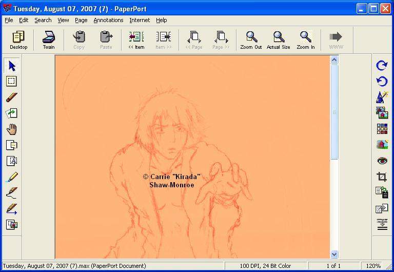Image resolution: width=394 pixels, height=272 pixels.
Task: Open the Desktop view from the toolbar
Action: 18,40
